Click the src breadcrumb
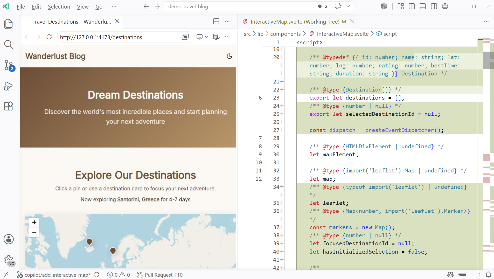The height and width of the screenshot is (279, 494). click(x=247, y=34)
